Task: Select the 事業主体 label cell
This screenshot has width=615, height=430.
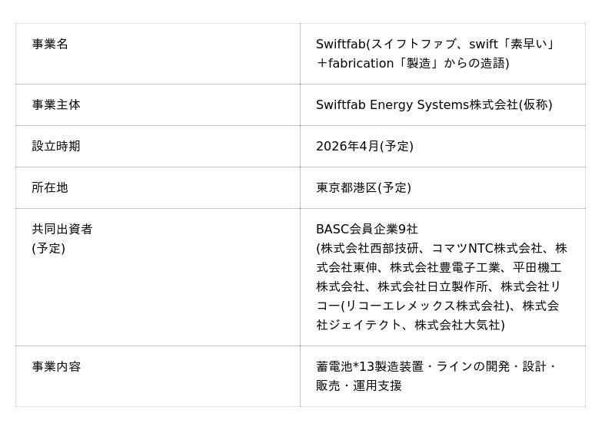Action: click(x=56, y=105)
